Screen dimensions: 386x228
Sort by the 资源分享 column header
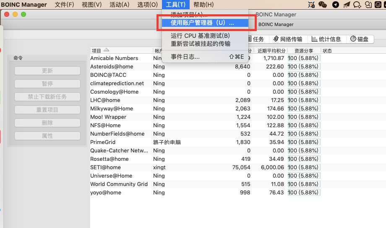click(x=304, y=51)
